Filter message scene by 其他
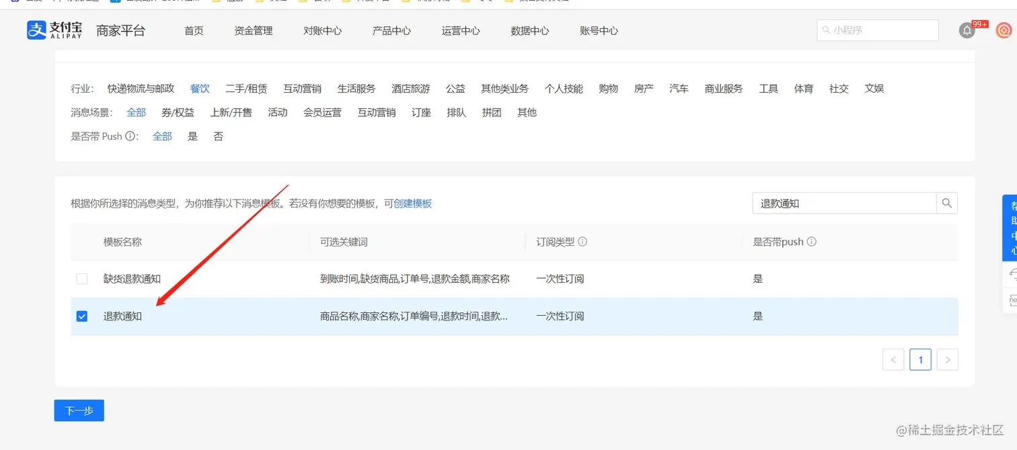This screenshot has height=450, width=1017. tap(527, 113)
